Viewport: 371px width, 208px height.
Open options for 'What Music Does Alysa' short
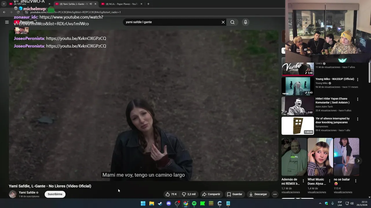coord(329,181)
